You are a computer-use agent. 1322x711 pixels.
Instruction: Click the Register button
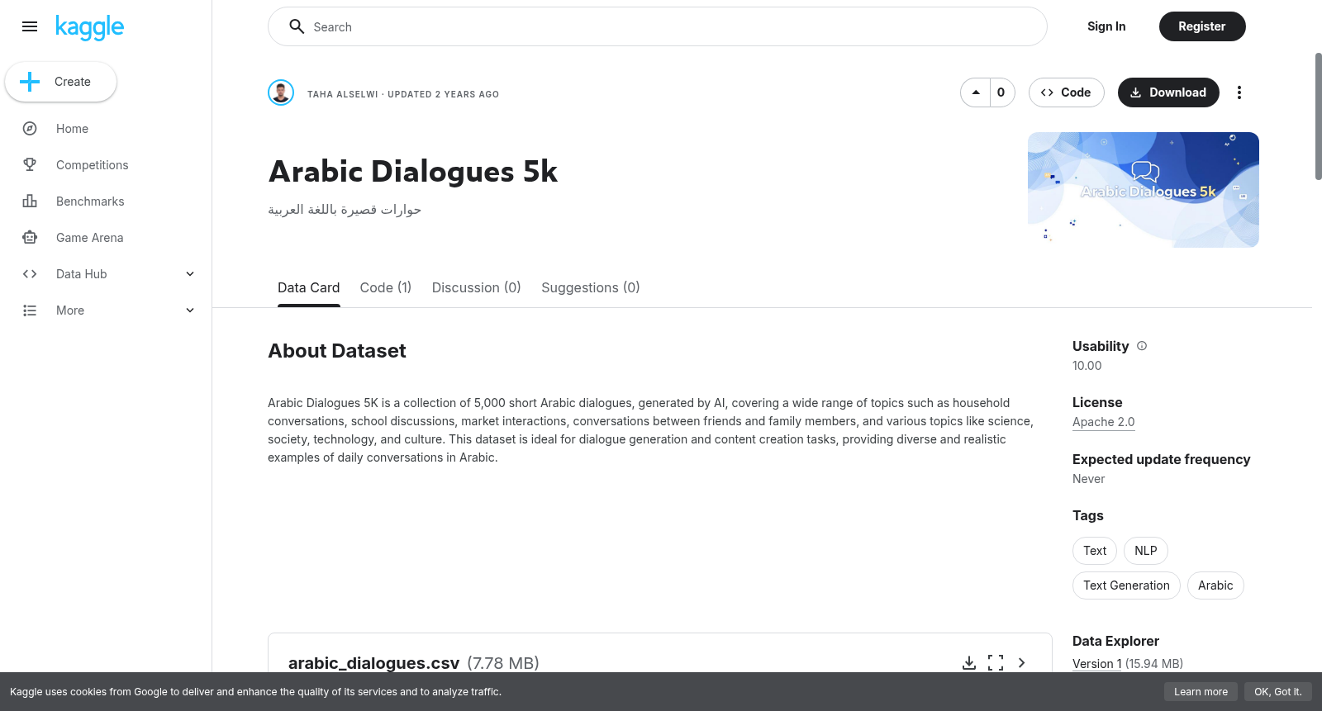tap(1202, 26)
